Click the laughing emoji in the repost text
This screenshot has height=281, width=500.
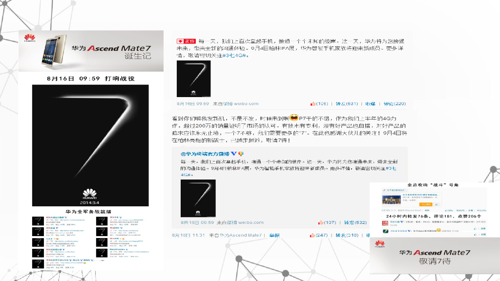coord(293,118)
